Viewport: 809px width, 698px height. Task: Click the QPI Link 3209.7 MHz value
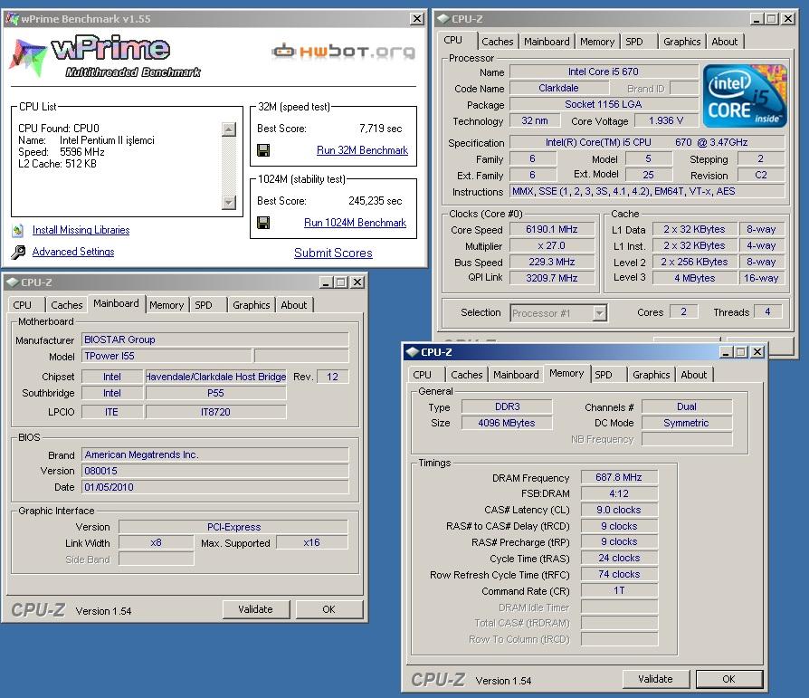tap(552, 278)
